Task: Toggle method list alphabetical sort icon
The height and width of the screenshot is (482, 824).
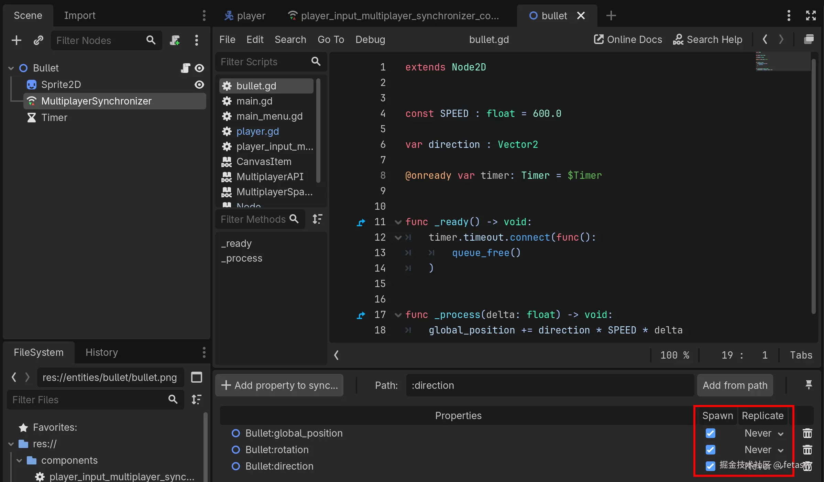Action: [x=317, y=219]
